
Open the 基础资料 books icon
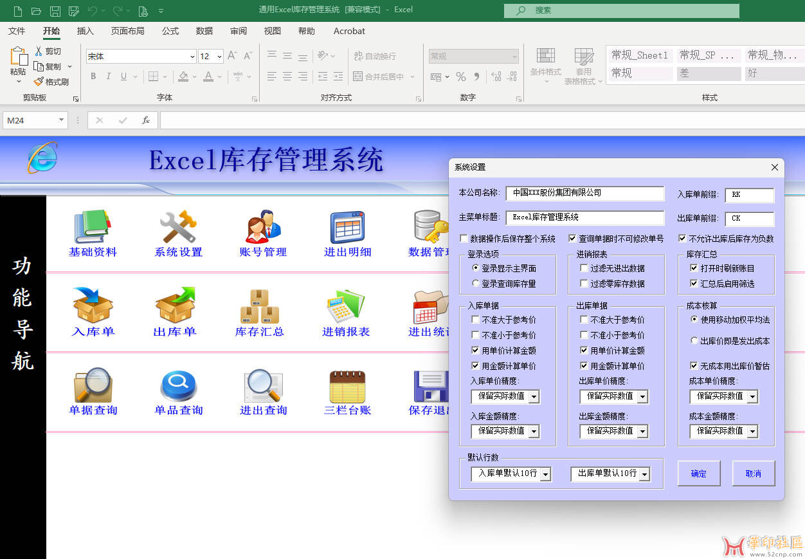point(93,227)
